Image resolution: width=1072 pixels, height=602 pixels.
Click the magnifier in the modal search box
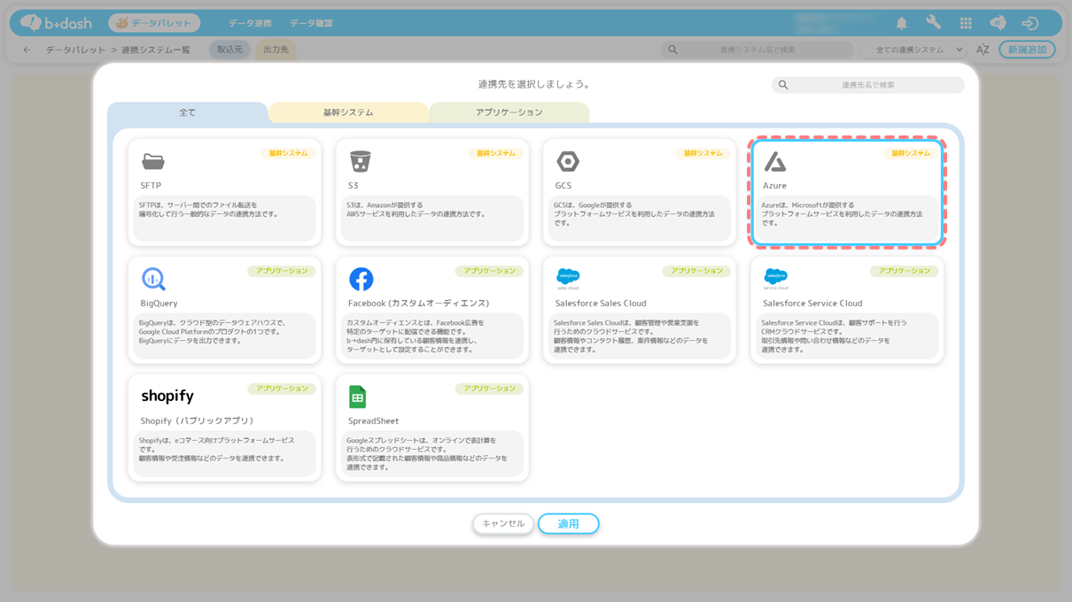[x=783, y=85]
